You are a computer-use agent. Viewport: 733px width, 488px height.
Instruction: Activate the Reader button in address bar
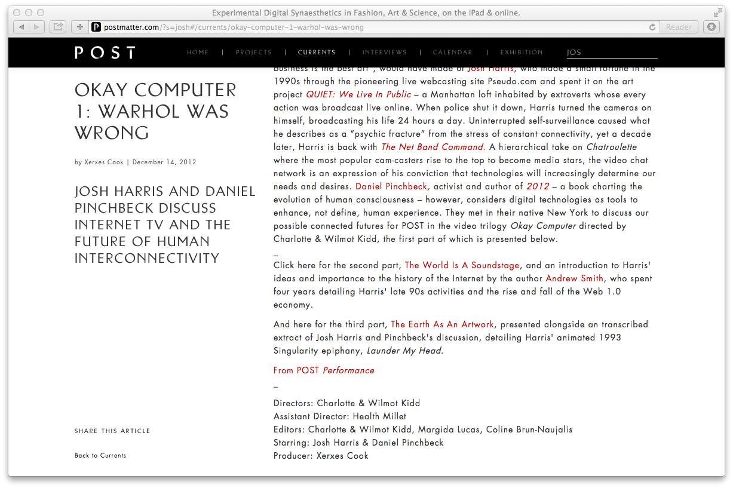tap(679, 27)
